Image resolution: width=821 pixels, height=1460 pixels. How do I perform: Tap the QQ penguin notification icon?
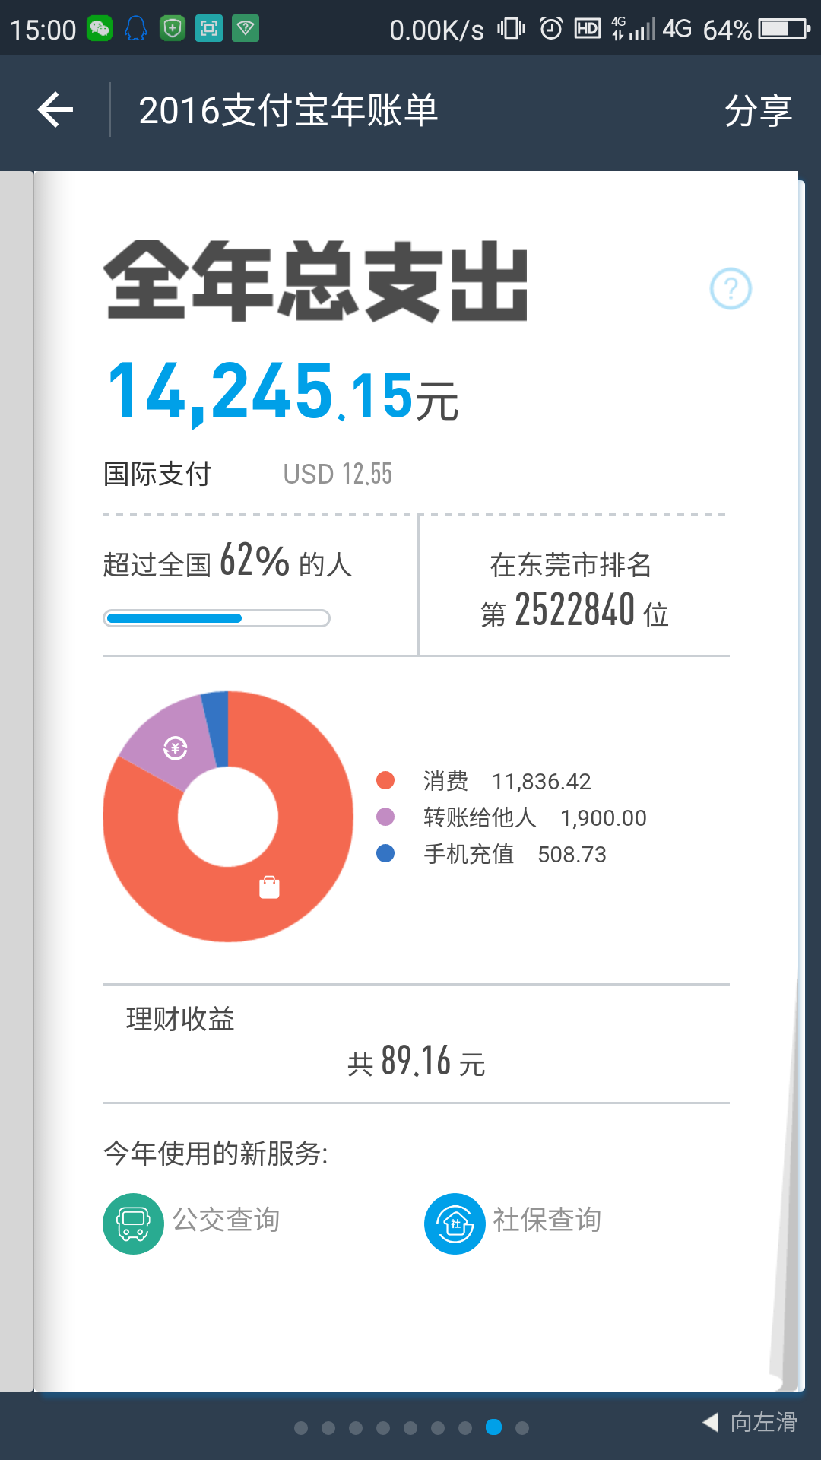(x=135, y=29)
